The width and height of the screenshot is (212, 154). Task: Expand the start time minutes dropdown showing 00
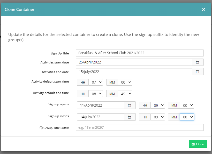125,82
